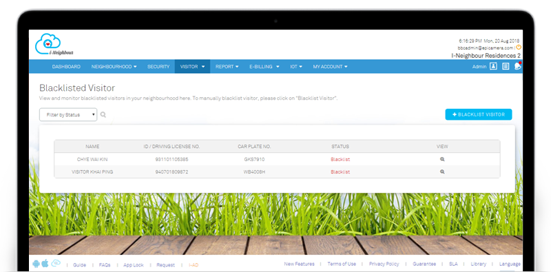
Task: Click the Blacklisted Visitor page heading
Action: coord(77,88)
